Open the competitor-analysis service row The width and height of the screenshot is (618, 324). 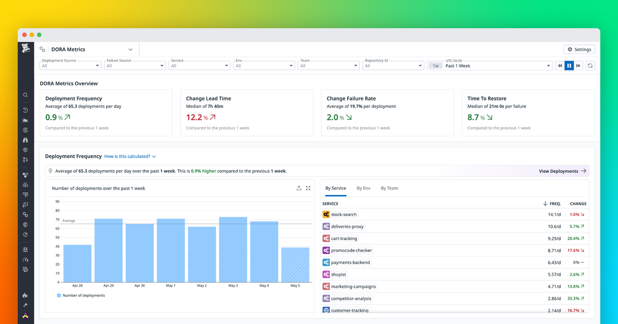(x=455, y=298)
